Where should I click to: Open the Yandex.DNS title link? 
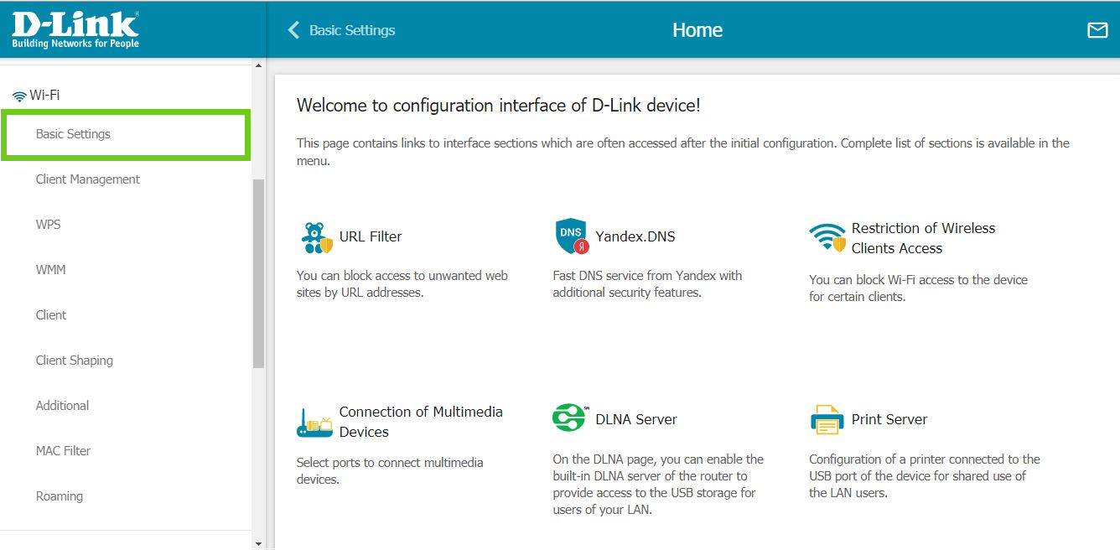635,236
